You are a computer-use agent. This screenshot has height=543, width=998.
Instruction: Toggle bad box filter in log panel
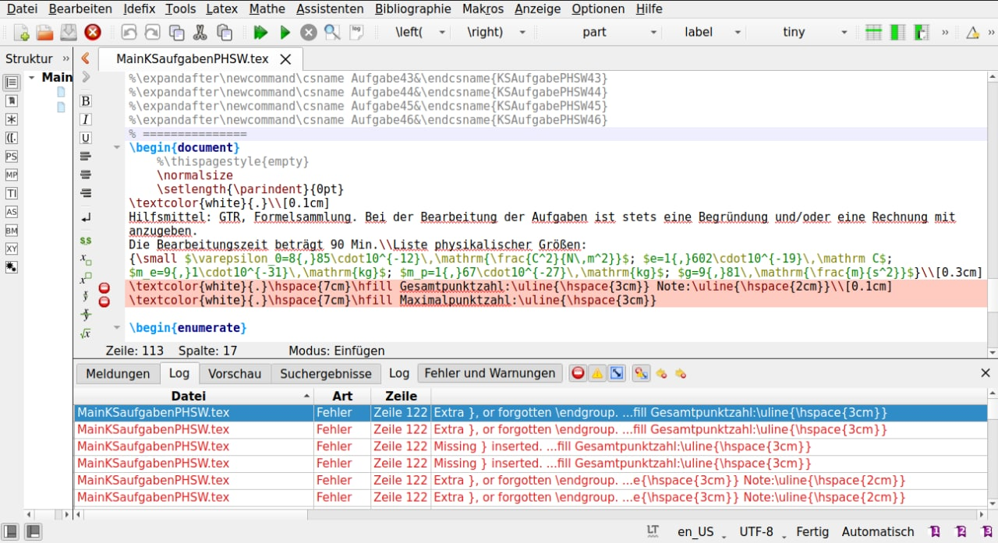pos(617,373)
